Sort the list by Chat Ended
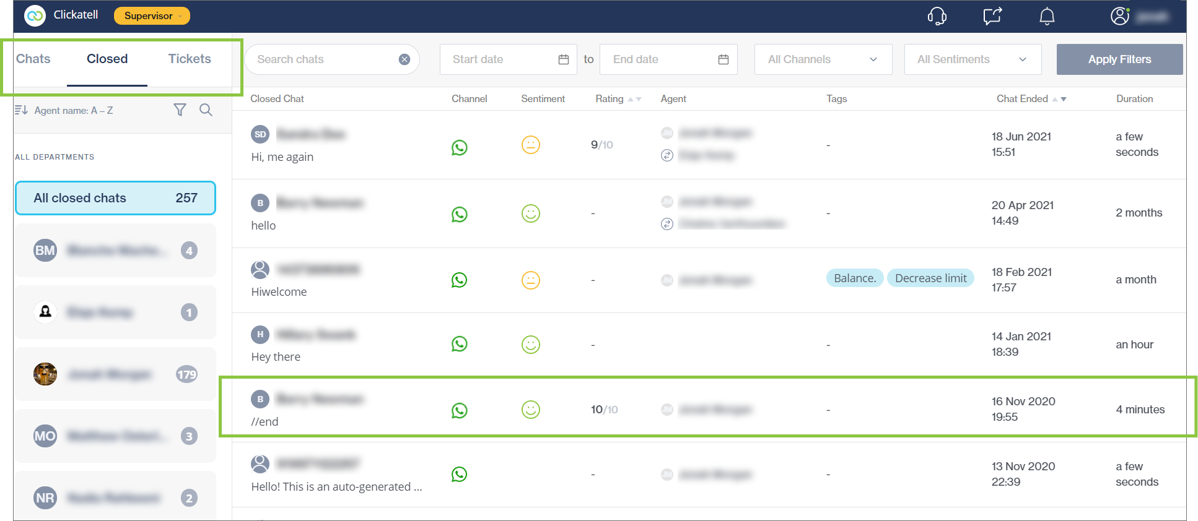This screenshot has width=1198, height=521. (x=1059, y=99)
